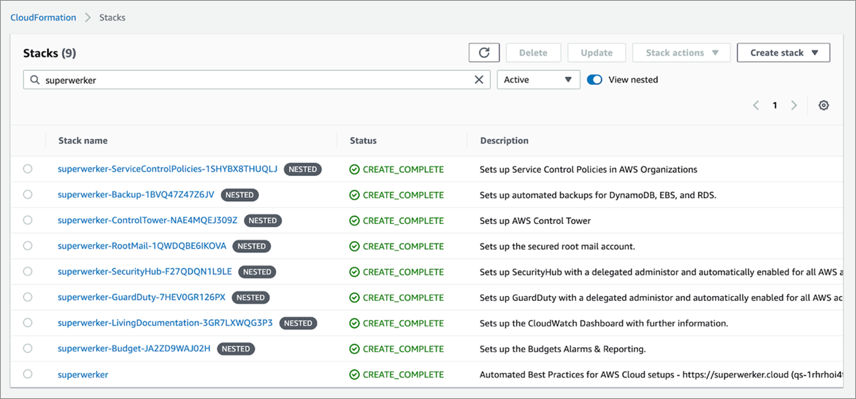The height and width of the screenshot is (399, 856).
Task: Select radio button for superwerker-RootMail stack
Action: pyautogui.click(x=27, y=246)
